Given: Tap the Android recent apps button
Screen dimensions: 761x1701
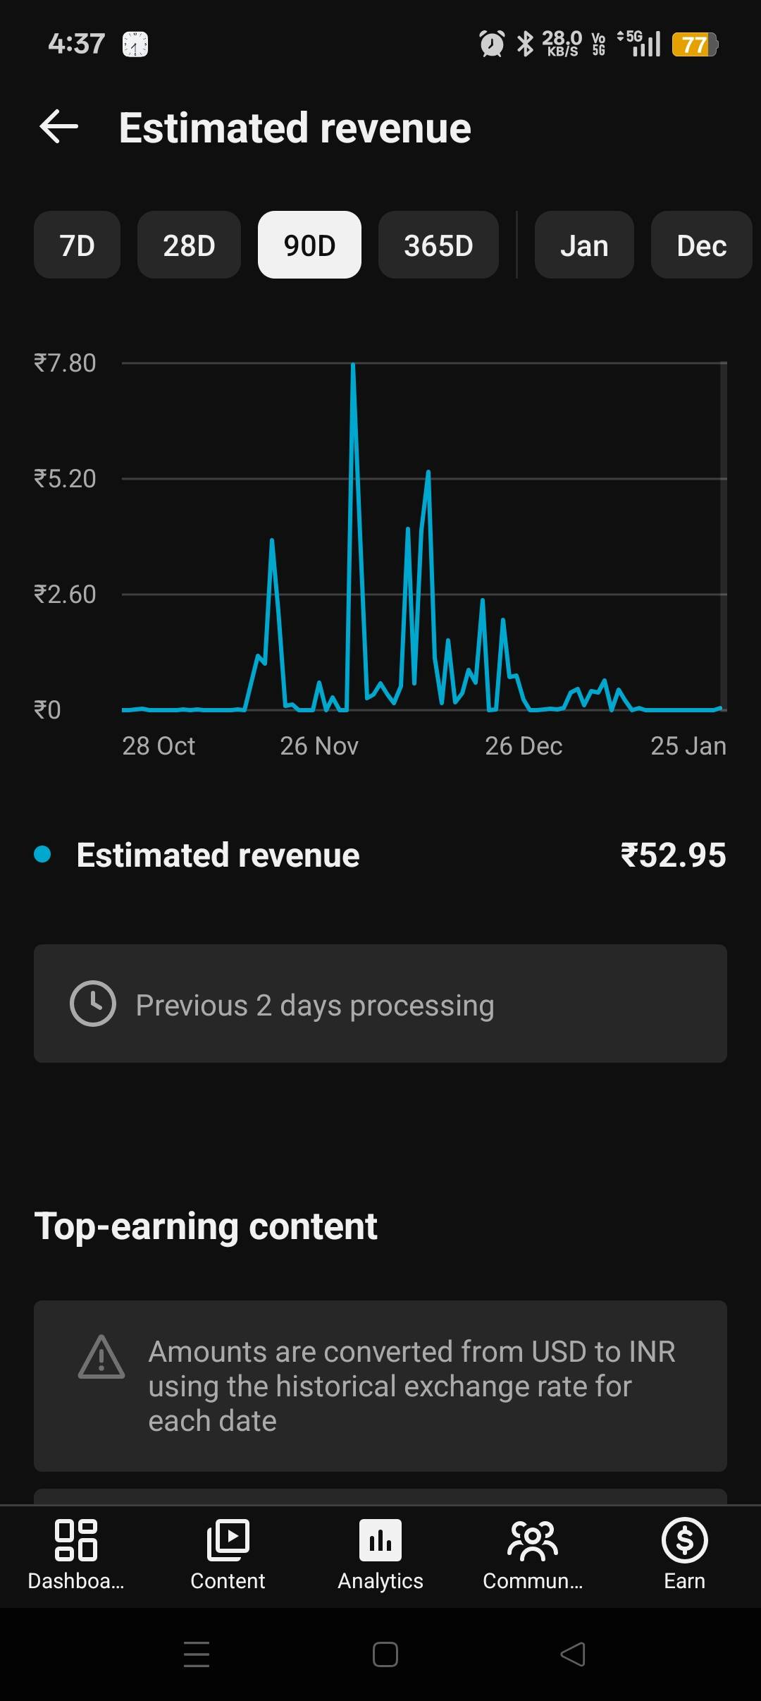Looking at the screenshot, I should pos(197,1654).
